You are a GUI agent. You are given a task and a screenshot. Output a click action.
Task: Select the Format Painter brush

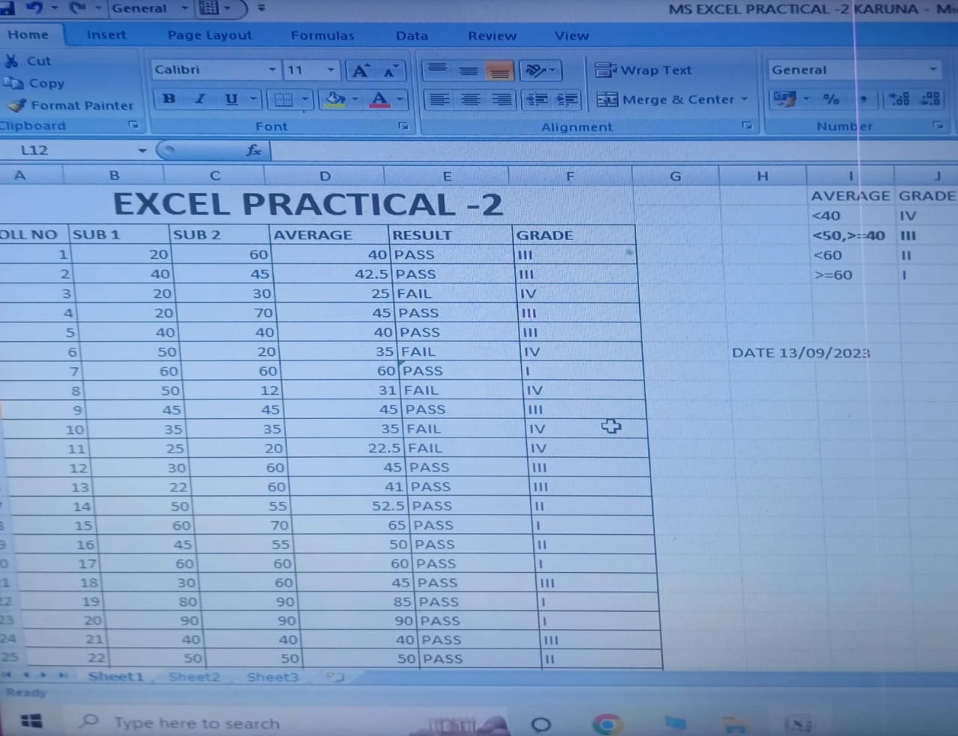pyautogui.click(x=16, y=105)
